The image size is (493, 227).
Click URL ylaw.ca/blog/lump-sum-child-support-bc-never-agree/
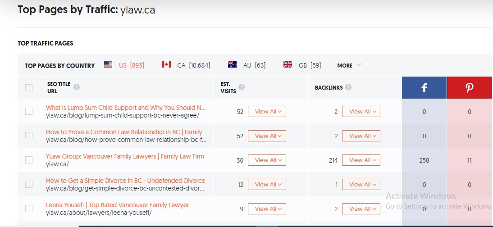click(122, 115)
